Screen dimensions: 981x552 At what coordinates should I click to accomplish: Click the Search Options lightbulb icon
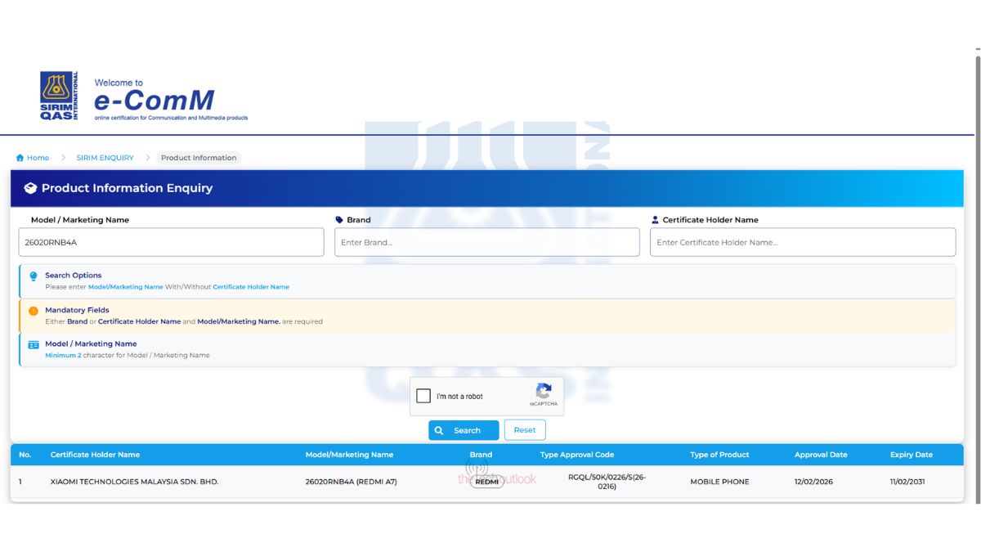[34, 276]
